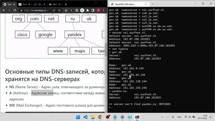Click the highlighted 'Адресная зап' text
The width and height of the screenshot is (215, 121).
pyautogui.click(x=42, y=93)
